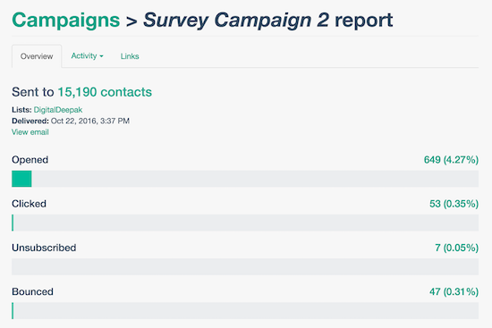Screen dimensions: 492x328
Task: Click the Activity dropdown caret arrow
Action: [101, 56]
